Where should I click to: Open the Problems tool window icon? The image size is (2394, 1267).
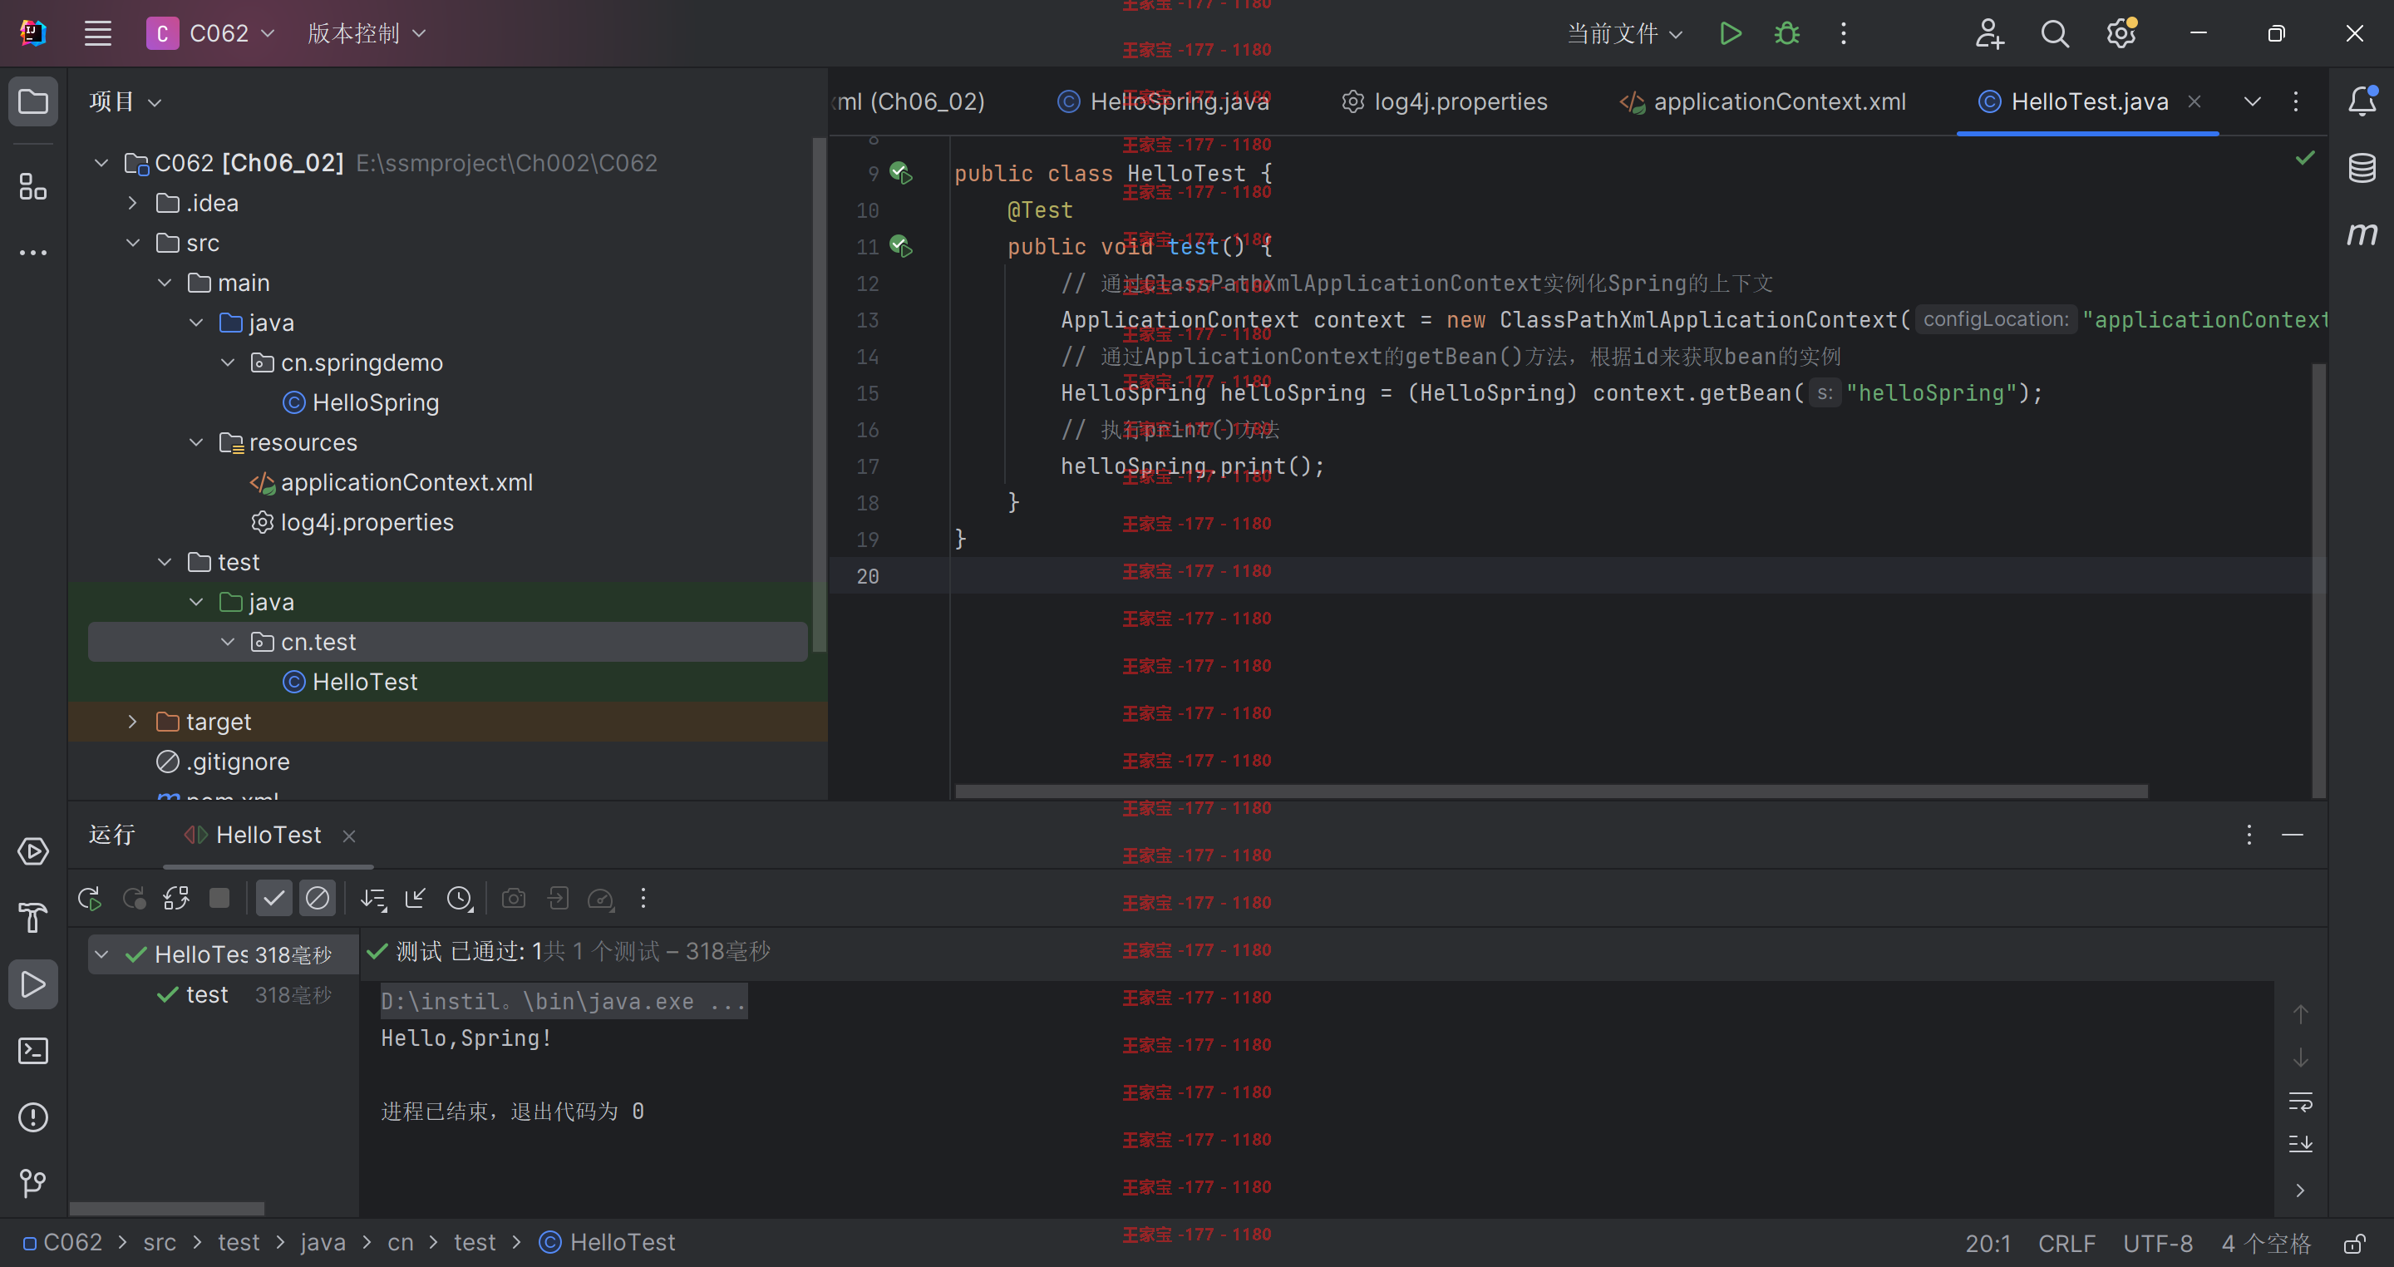tap(33, 1117)
